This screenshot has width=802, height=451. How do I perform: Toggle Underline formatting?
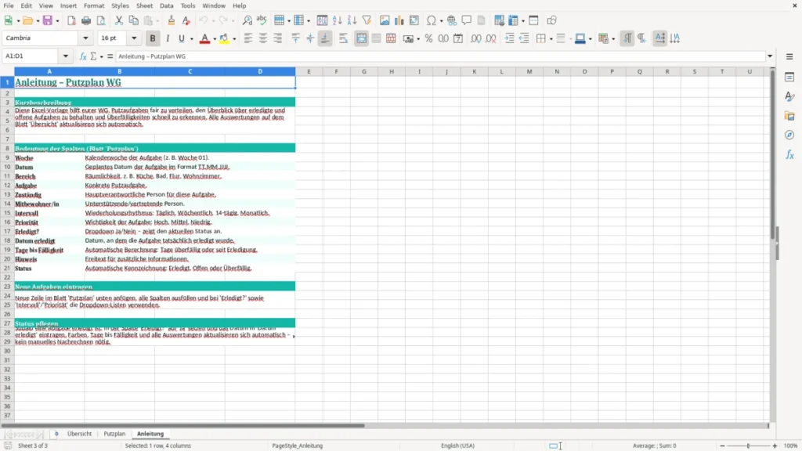coord(181,38)
